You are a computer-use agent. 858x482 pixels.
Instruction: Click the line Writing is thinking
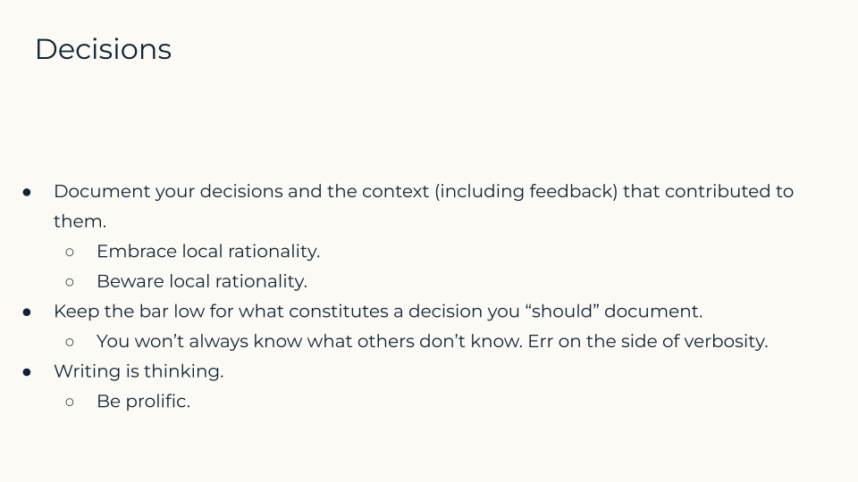[139, 371]
